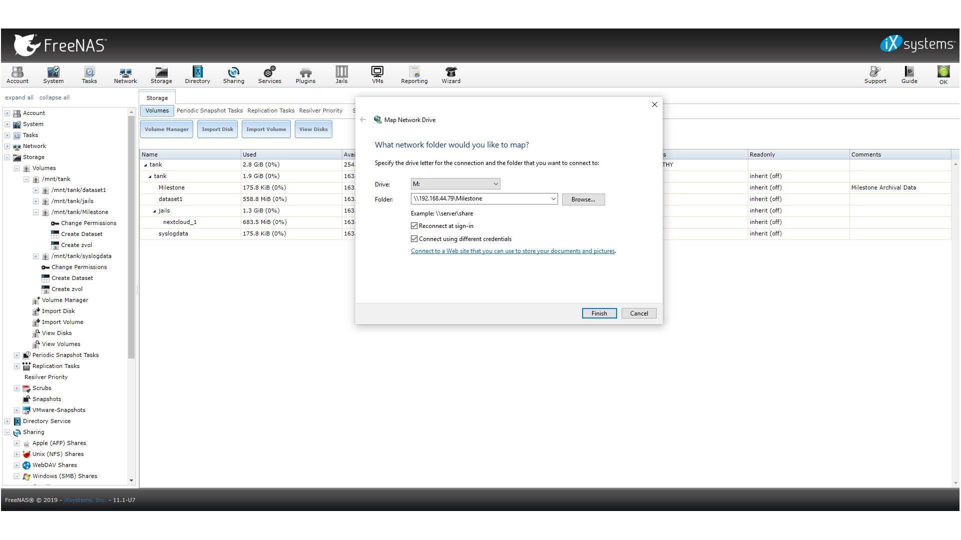Switch to Replication Tasks tab

(x=271, y=110)
